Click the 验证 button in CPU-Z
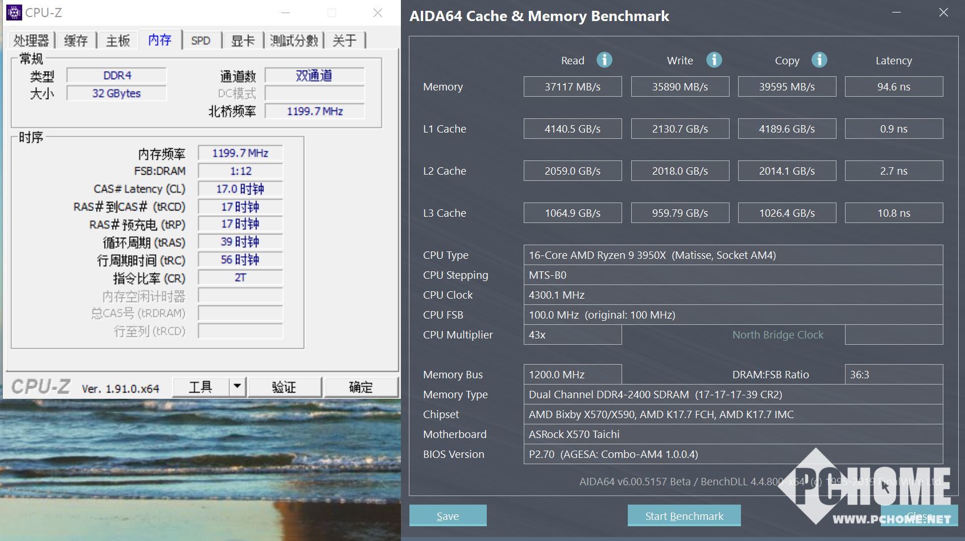The height and width of the screenshot is (541, 965). 284,387
